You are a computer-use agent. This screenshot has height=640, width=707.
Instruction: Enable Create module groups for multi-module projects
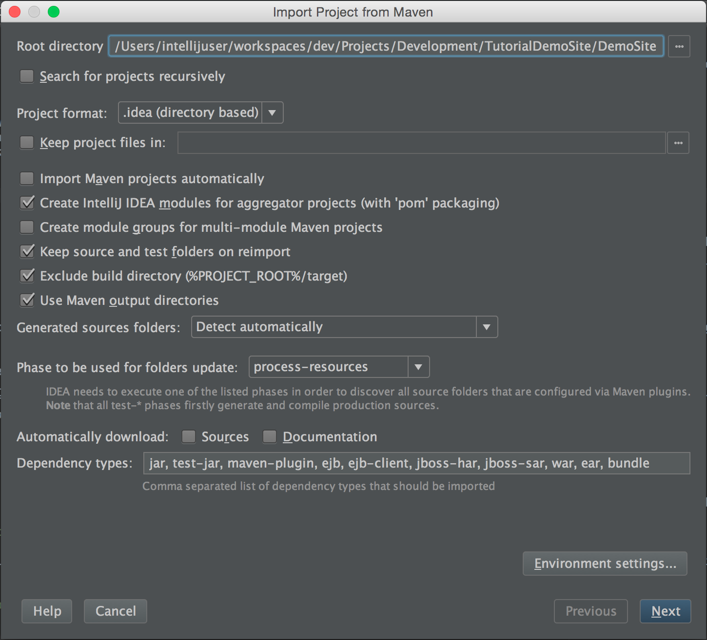pos(27,227)
